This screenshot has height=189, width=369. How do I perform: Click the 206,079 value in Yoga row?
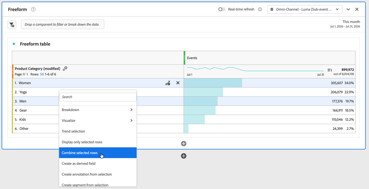click(337, 92)
